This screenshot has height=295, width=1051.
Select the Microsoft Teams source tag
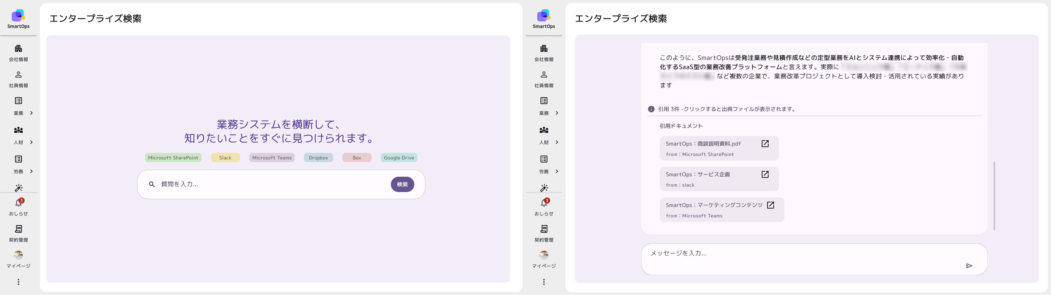click(272, 158)
